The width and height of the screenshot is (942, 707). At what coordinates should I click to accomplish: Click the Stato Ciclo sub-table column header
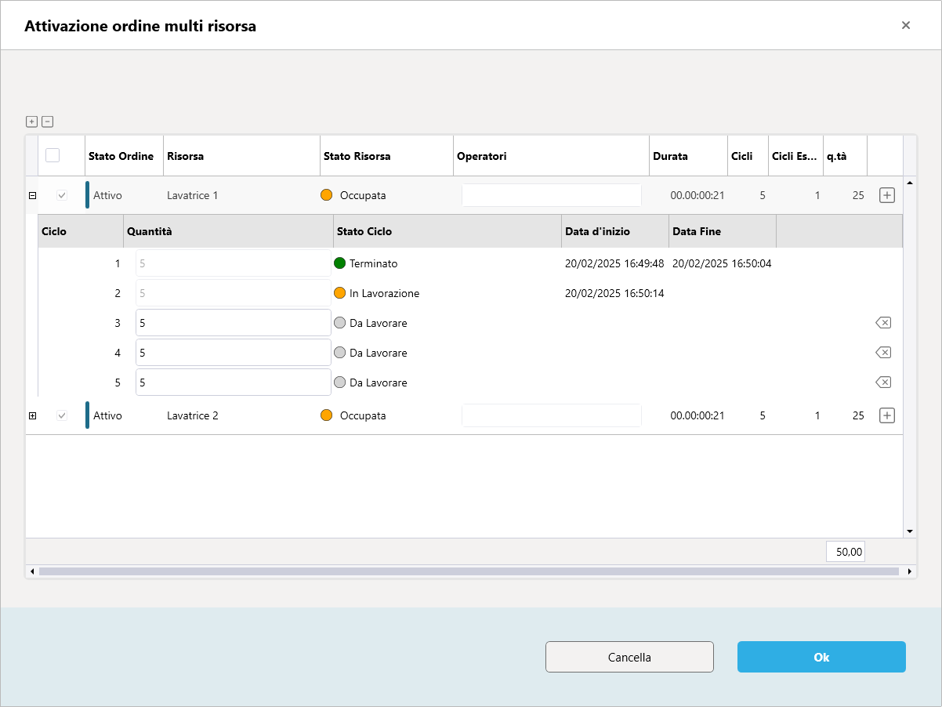click(x=447, y=231)
